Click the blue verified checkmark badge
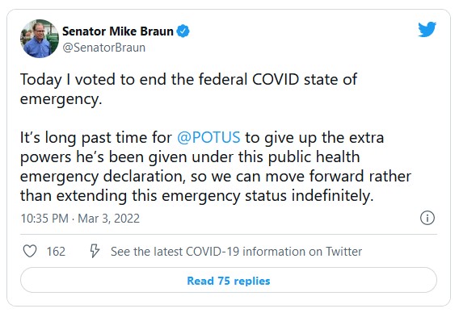This screenshot has width=459, height=317. point(183,31)
